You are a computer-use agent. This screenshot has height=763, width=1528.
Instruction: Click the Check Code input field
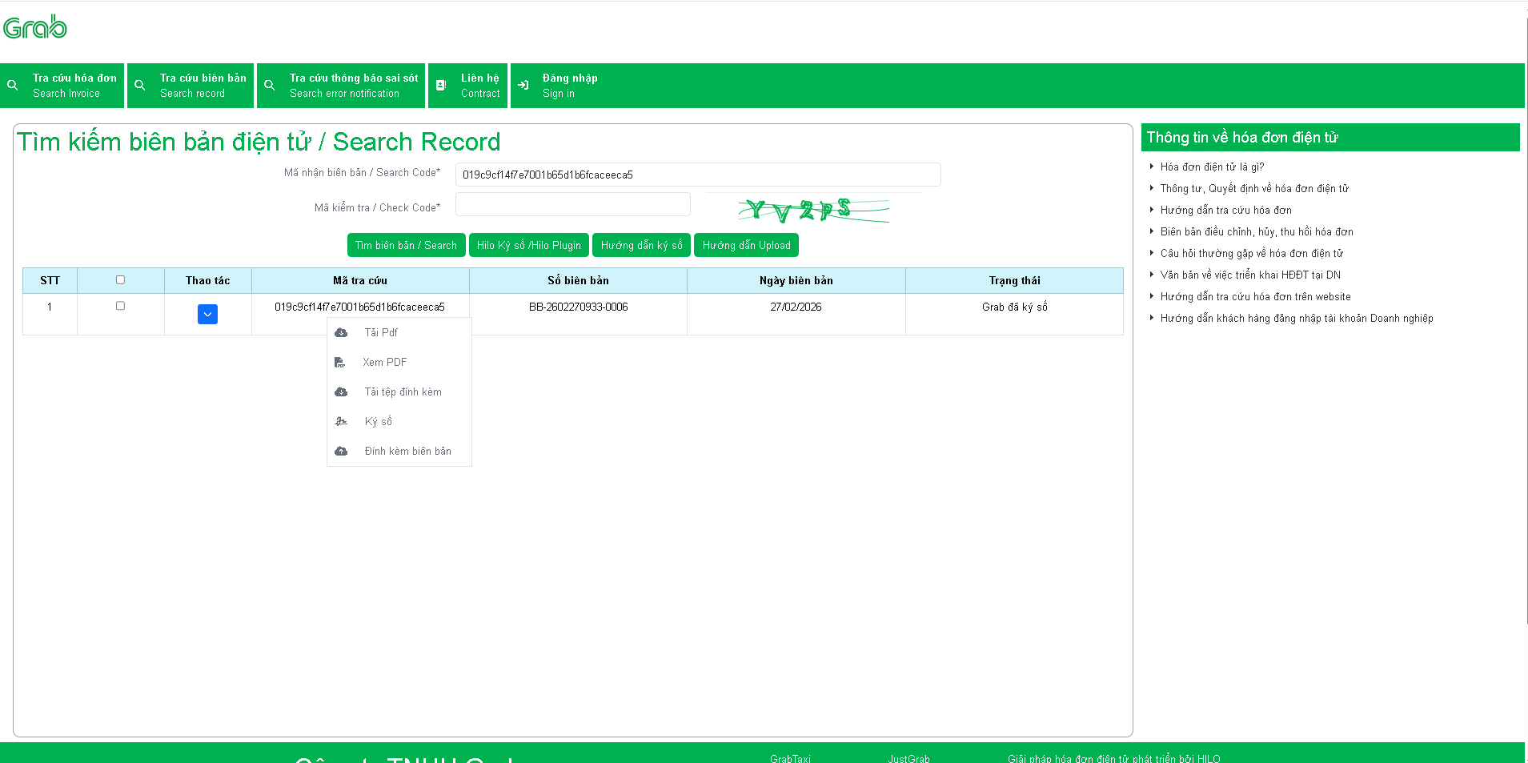(x=572, y=205)
